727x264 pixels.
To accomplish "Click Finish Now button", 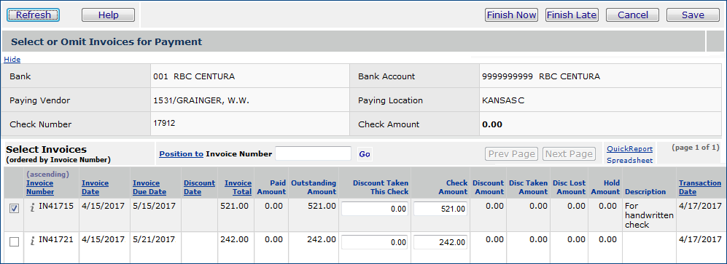I will click(511, 15).
